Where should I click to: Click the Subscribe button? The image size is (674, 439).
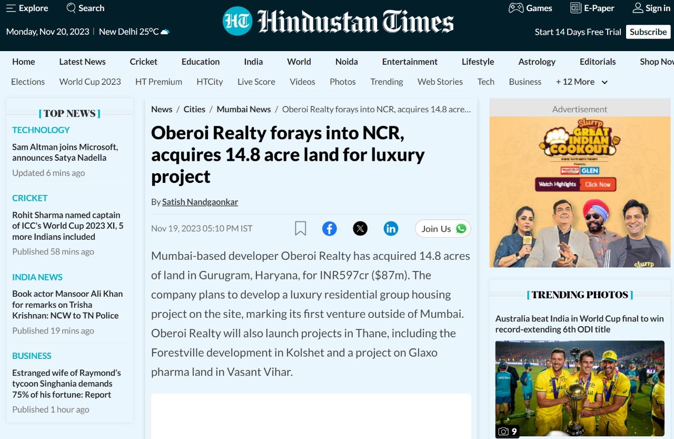point(648,32)
